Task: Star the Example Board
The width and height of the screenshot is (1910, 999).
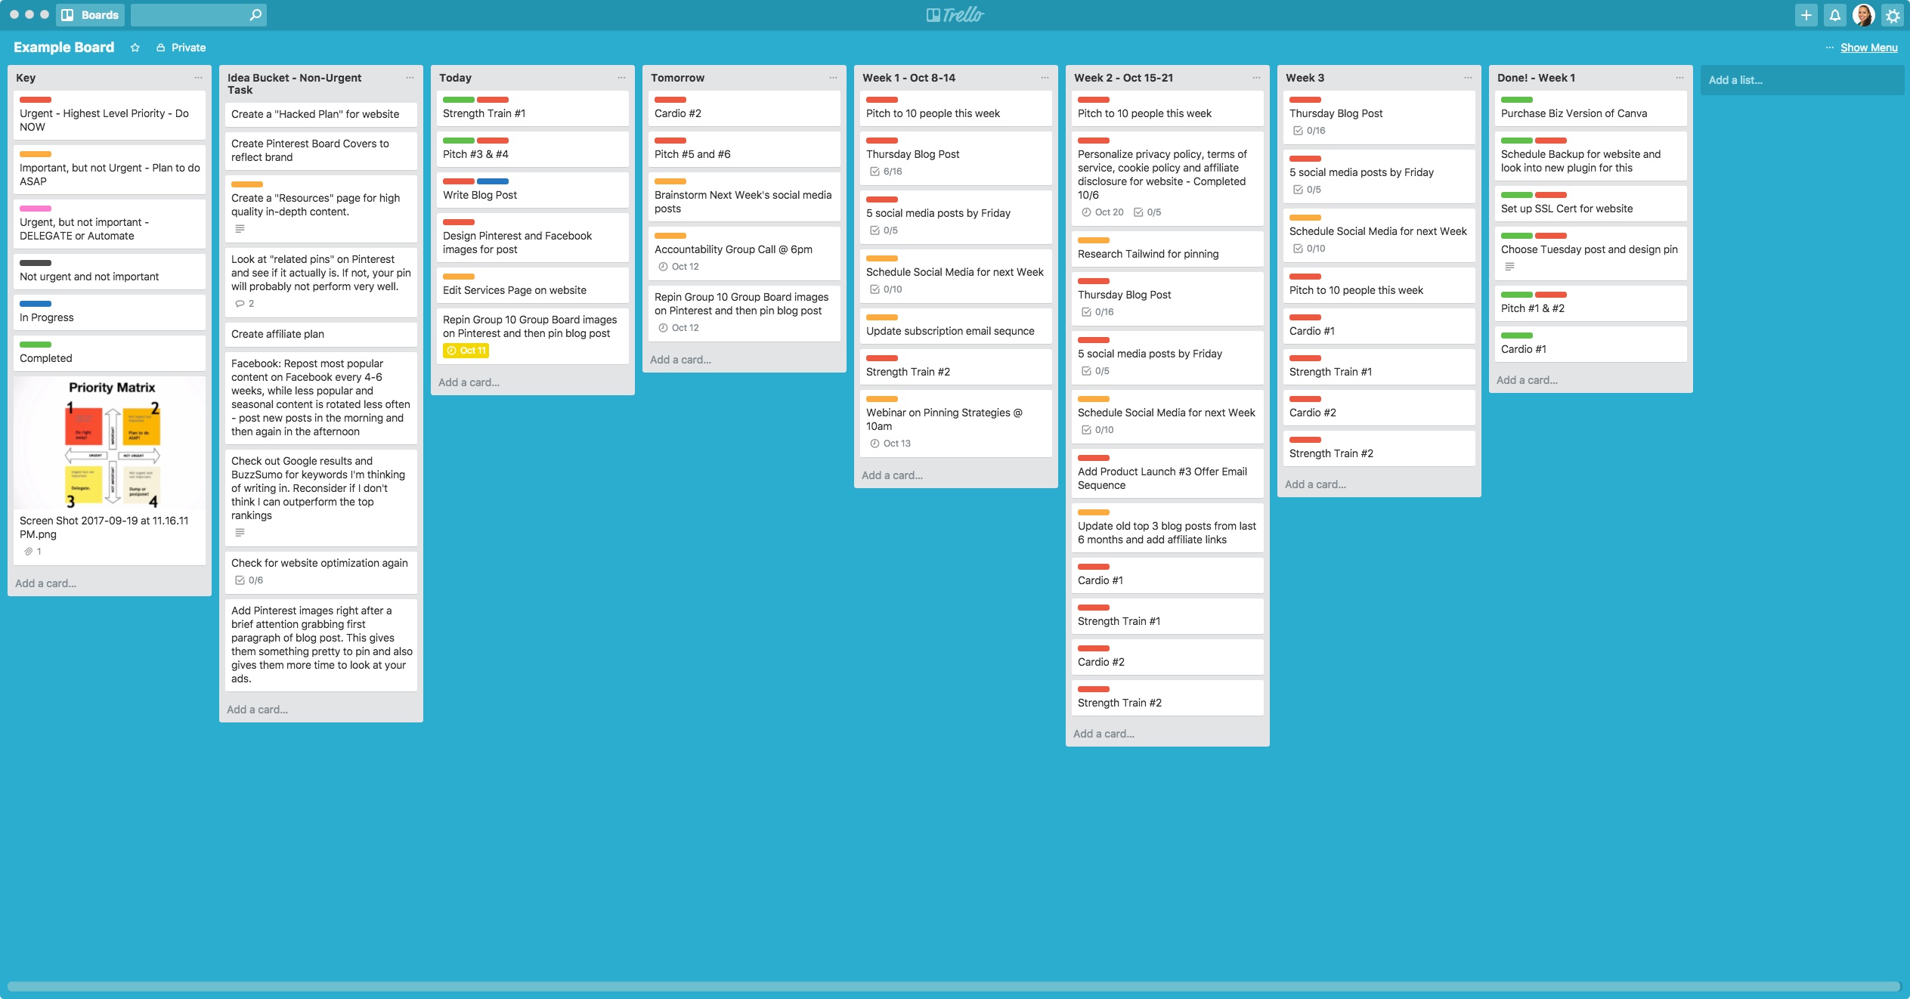Action: [135, 48]
